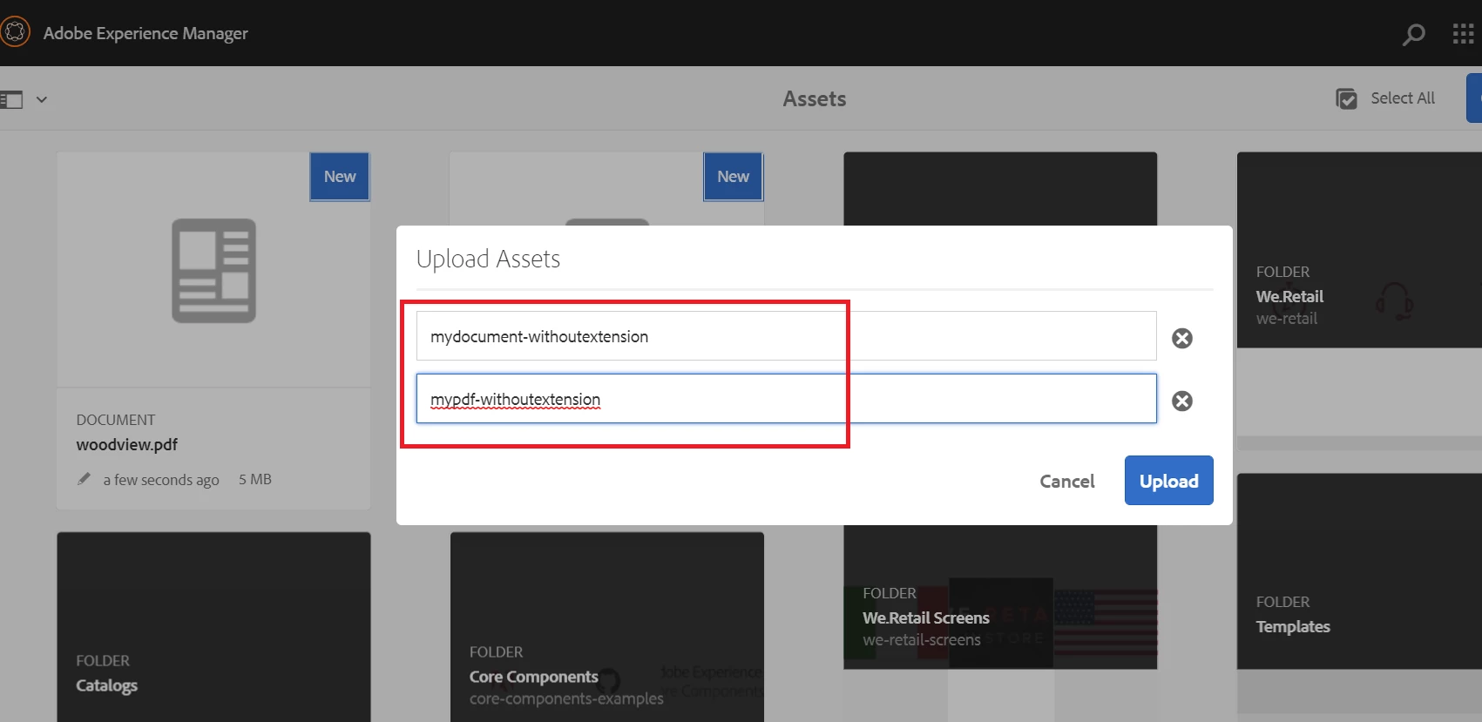Click the DOCUMENT label on woodview.pdf card
1482x722 pixels.
pos(115,420)
